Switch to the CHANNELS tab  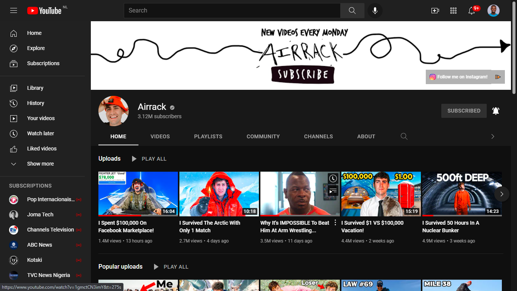tap(319, 136)
